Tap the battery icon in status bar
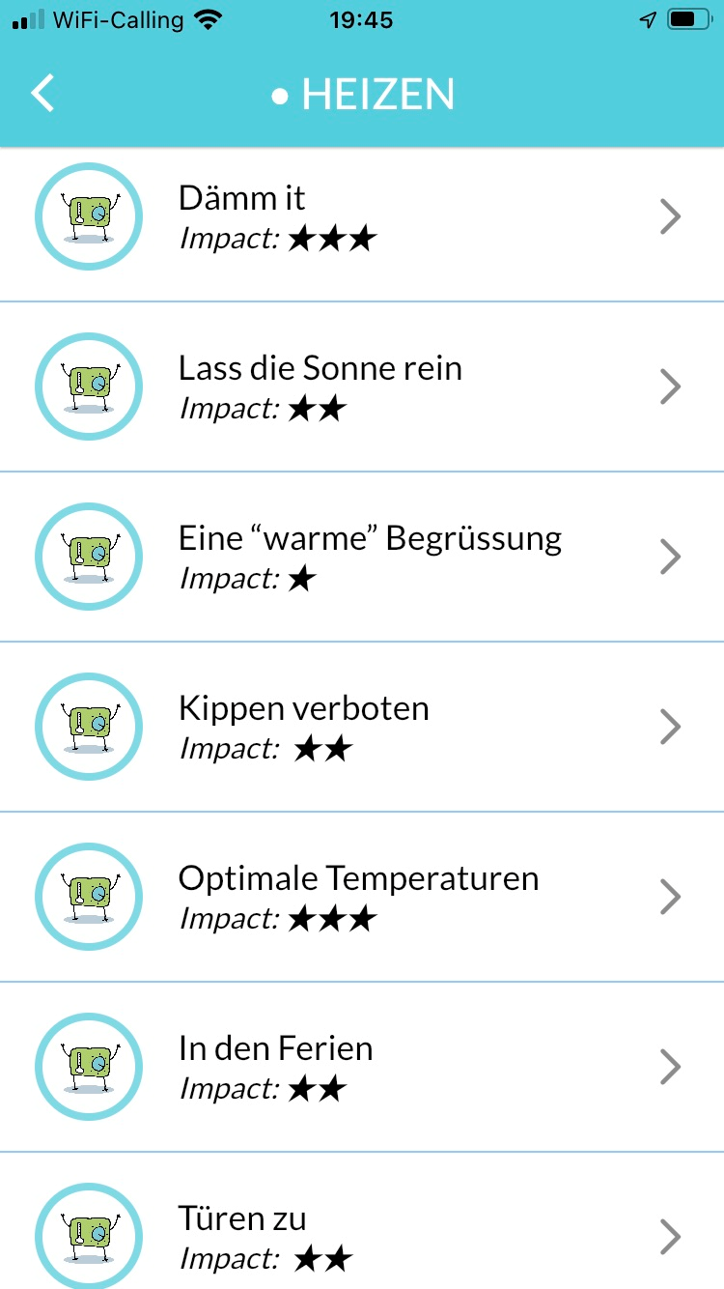724x1289 pixels. click(x=688, y=19)
